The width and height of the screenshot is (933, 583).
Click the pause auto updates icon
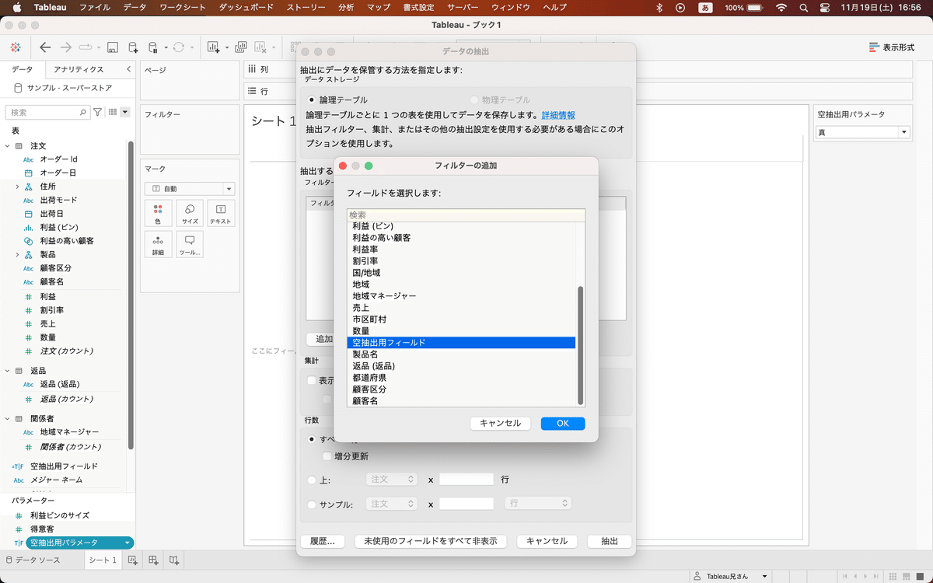pos(152,47)
